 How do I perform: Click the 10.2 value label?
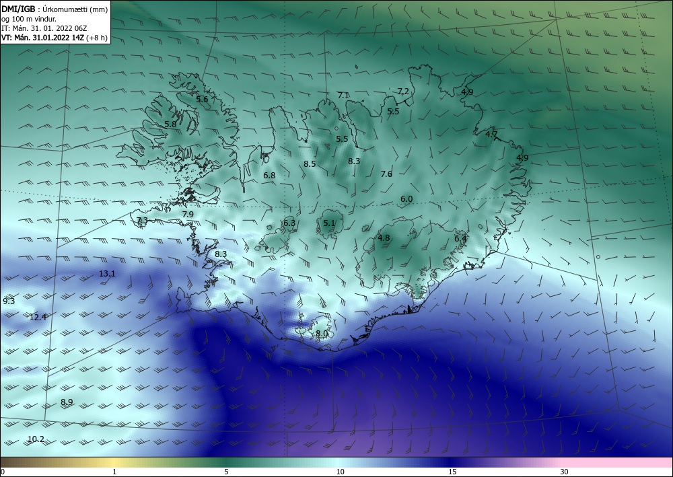36,439
